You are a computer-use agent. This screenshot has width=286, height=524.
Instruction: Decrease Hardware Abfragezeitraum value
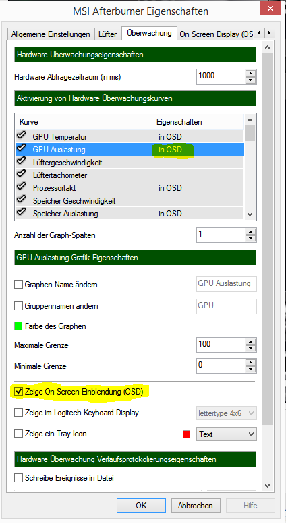tap(250, 80)
